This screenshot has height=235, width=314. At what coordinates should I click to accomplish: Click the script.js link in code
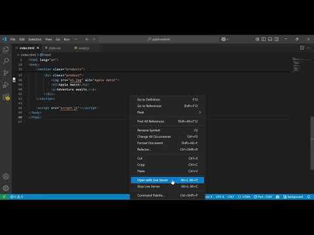[x=69, y=108]
